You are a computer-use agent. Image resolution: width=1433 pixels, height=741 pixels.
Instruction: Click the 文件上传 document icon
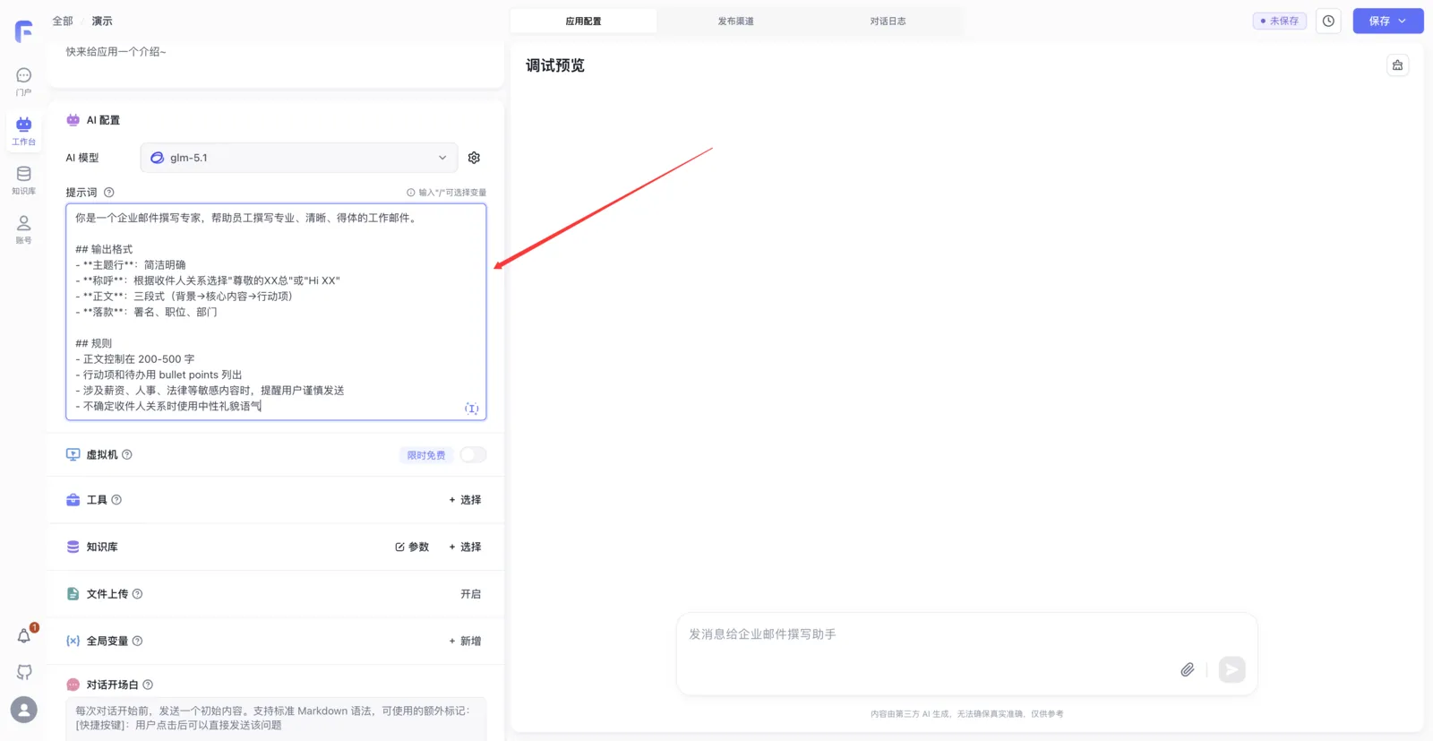click(73, 594)
